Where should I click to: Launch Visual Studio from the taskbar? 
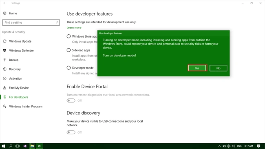pyautogui.click(x=25, y=146)
